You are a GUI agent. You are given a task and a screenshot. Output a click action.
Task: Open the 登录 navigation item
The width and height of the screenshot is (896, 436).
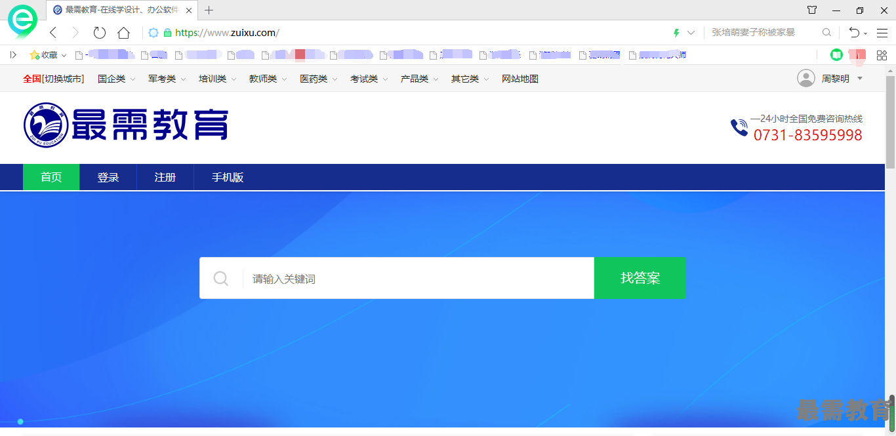click(x=108, y=177)
